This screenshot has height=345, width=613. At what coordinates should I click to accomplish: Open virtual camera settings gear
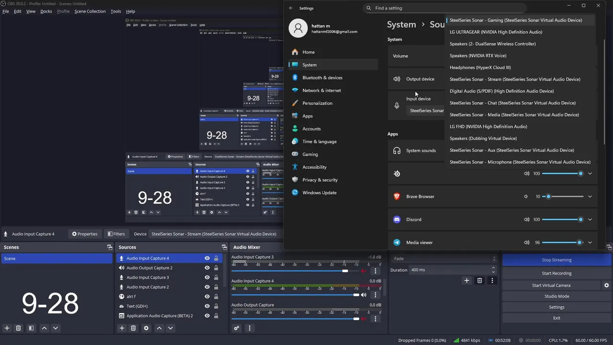pyautogui.click(x=607, y=285)
